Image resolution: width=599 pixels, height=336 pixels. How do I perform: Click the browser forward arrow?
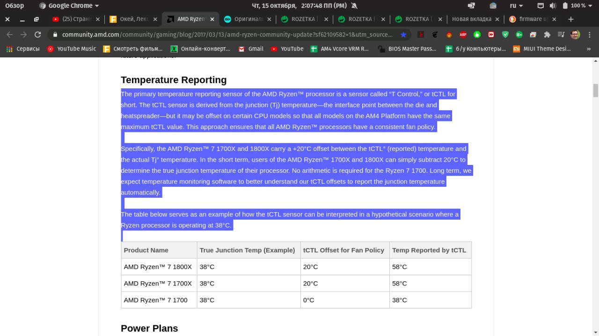pos(23,35)
